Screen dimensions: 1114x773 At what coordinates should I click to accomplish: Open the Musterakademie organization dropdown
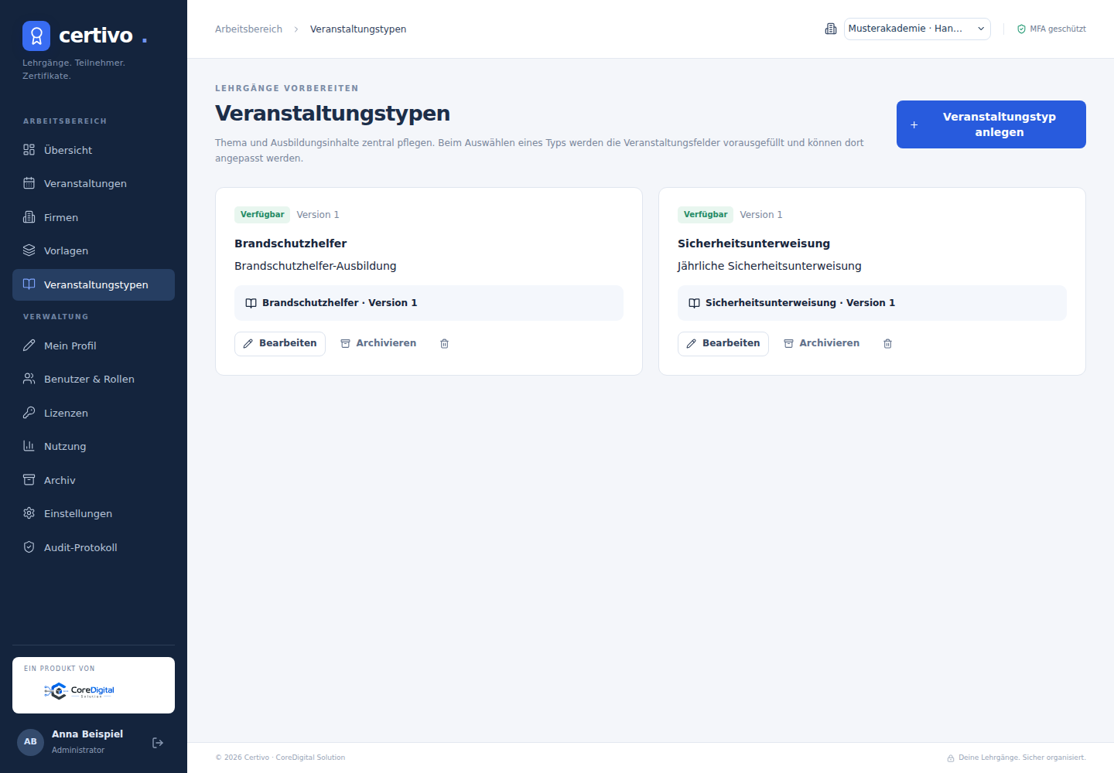click(x=917, y=29)
